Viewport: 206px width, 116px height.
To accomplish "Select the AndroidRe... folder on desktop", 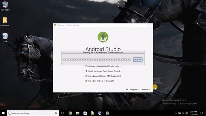I will pyautogui.click(x=5, y=22).
